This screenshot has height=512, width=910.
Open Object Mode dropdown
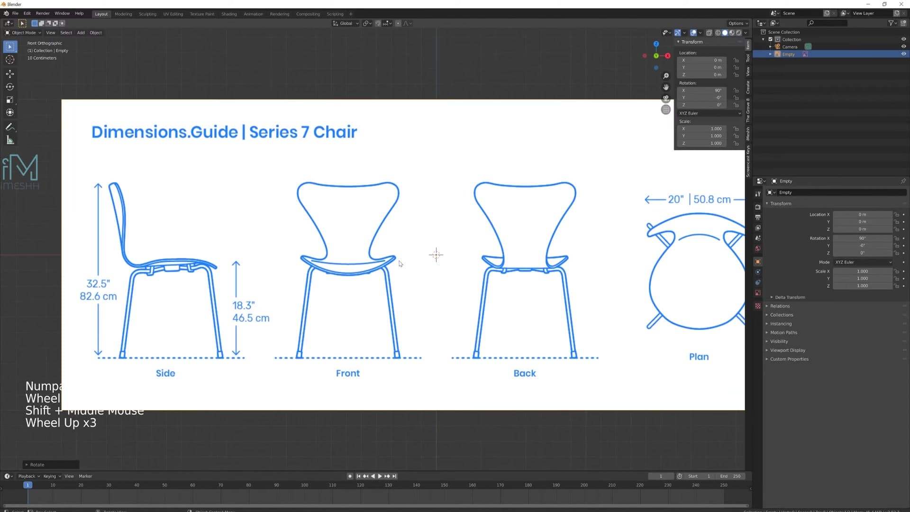tap(23, 33)
